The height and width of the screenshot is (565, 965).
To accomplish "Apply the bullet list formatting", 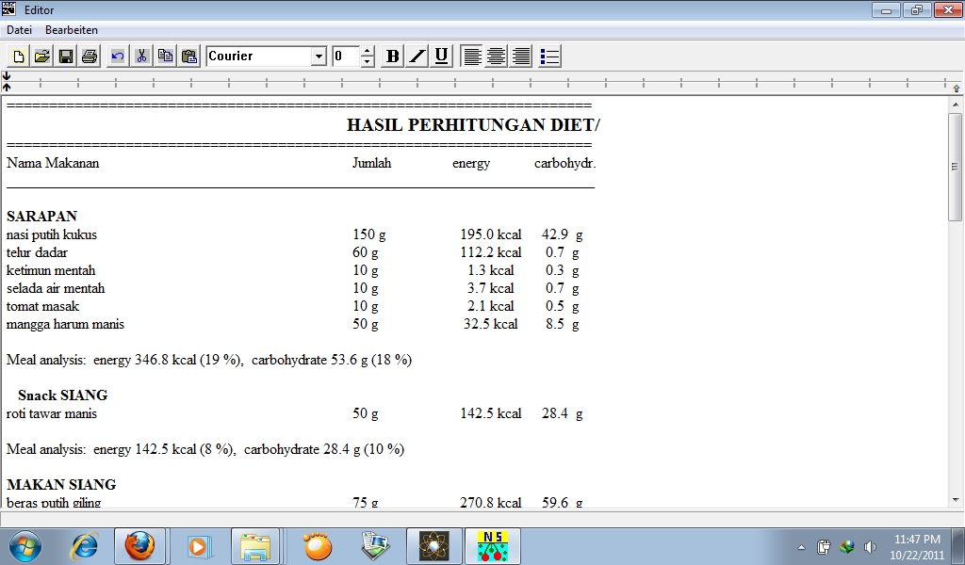I will (x=548, y=56).
